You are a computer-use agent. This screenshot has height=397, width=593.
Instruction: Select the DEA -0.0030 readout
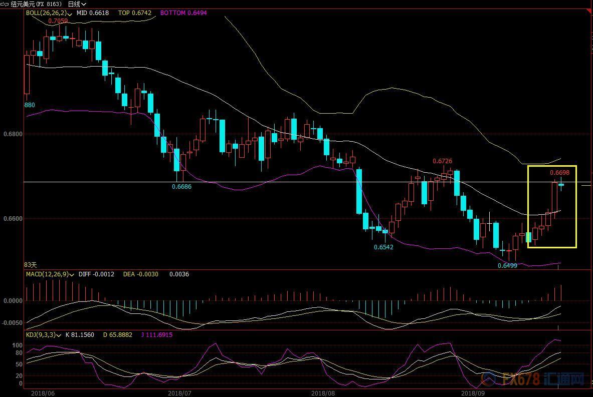tap(141, 274)
